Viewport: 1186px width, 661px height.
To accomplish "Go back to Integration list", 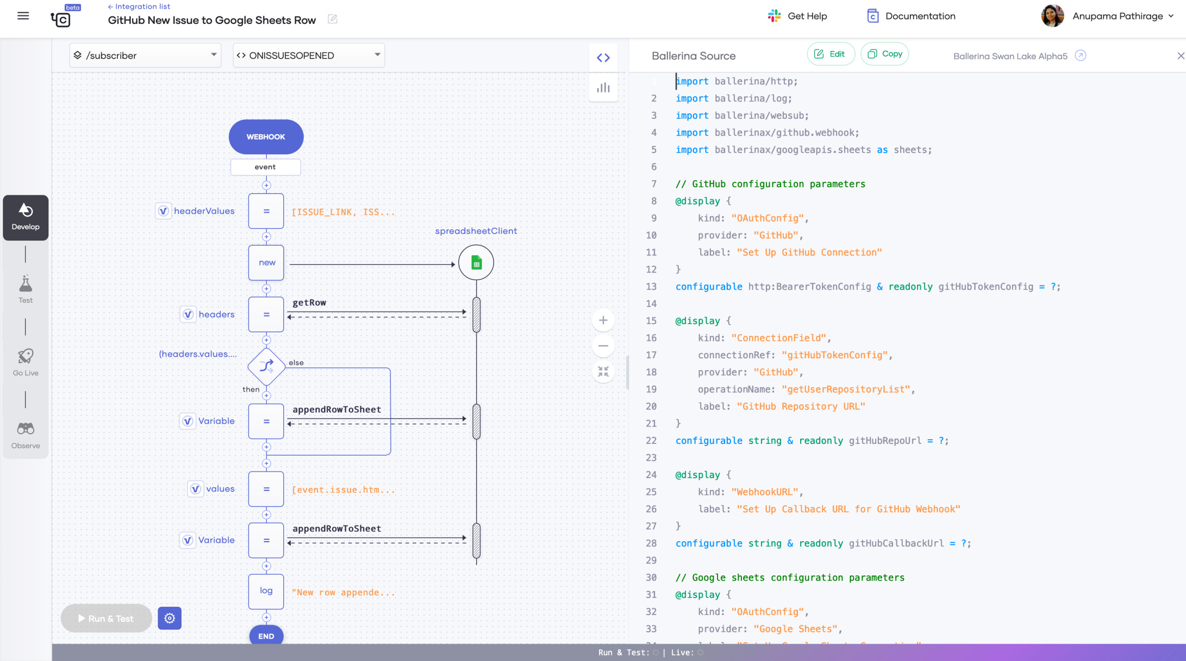I will tap(139, 7).
